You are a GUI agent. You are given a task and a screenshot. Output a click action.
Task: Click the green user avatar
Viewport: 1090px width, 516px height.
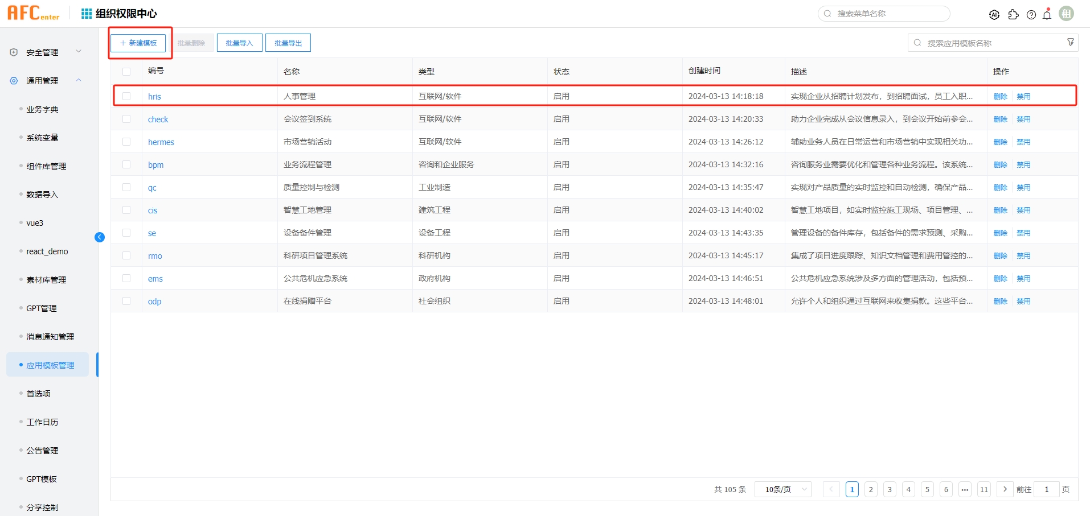[1067, 14]
